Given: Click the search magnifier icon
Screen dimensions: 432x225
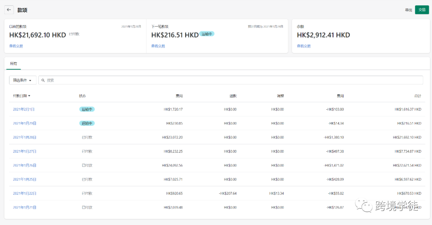Looking at the screenshot, I should click(x=43, y=80).
